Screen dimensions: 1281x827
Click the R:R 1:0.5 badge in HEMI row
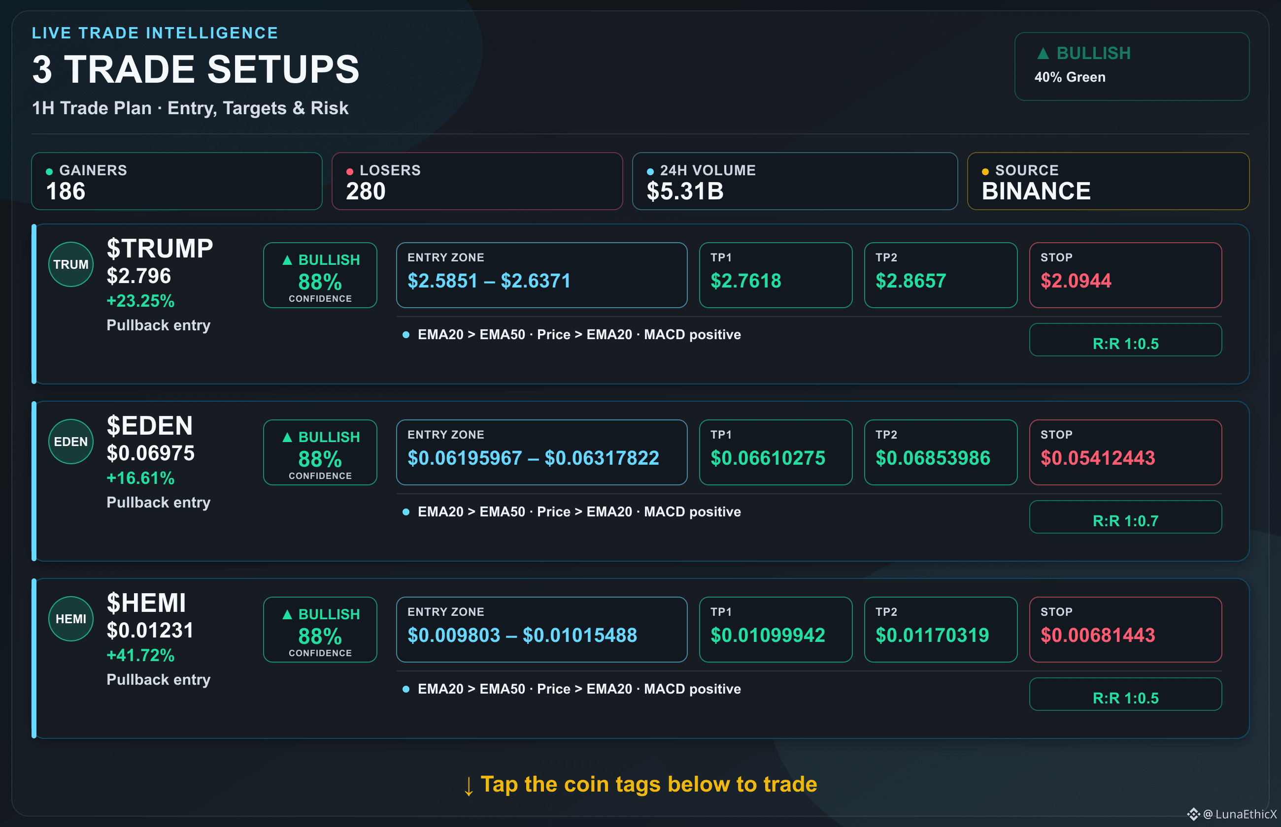[x=1126, y=695]
